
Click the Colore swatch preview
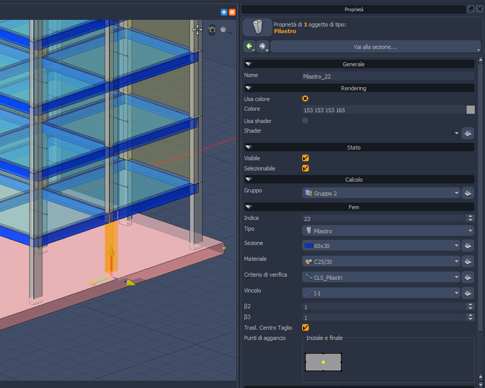click(471, 110)
